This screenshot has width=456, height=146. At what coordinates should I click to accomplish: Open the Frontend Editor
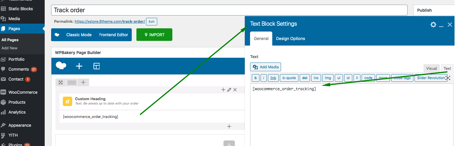click(114, 35)
